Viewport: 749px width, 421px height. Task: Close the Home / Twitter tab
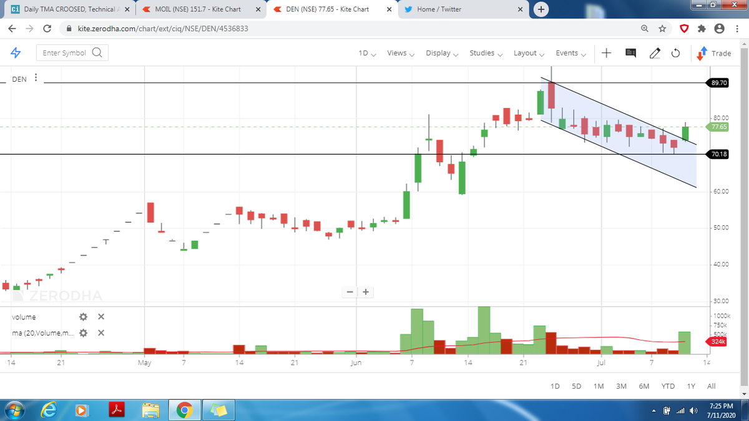(x=519, y=9)
